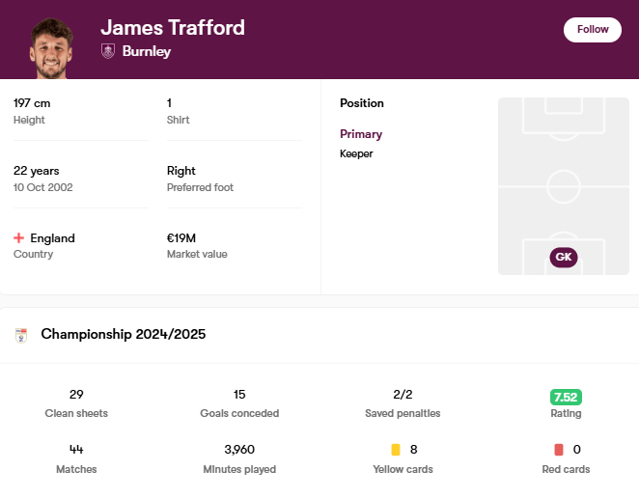Click the 15 goals conceded stat

click(x=240, y=395)
